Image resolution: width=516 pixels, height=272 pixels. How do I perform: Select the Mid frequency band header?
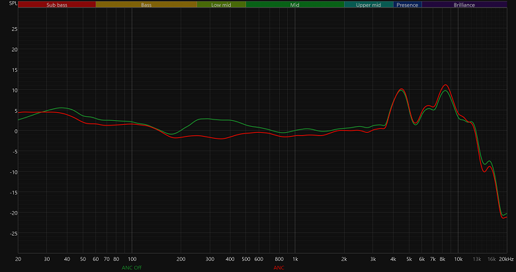point(295,5)
